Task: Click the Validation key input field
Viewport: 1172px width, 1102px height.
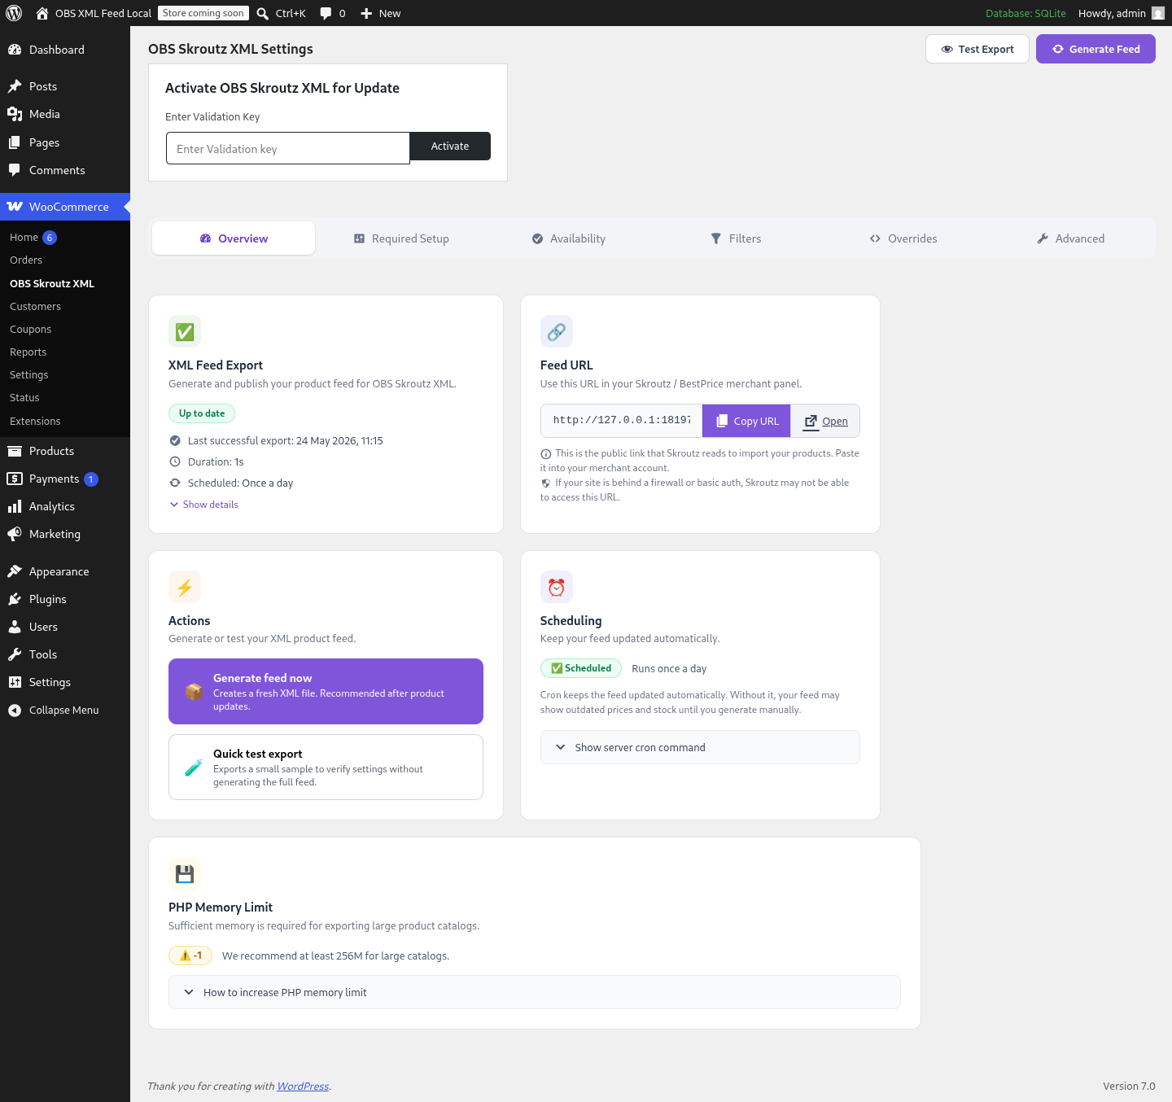Action: coord(288,148)
